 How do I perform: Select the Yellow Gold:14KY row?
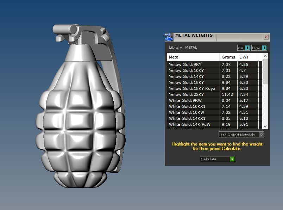[x=214, y=76]
